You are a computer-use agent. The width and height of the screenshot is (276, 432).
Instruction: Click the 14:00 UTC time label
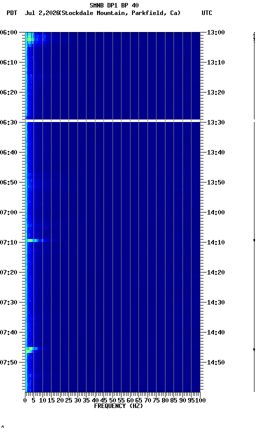pyautogui.click(x=216, y=212)
